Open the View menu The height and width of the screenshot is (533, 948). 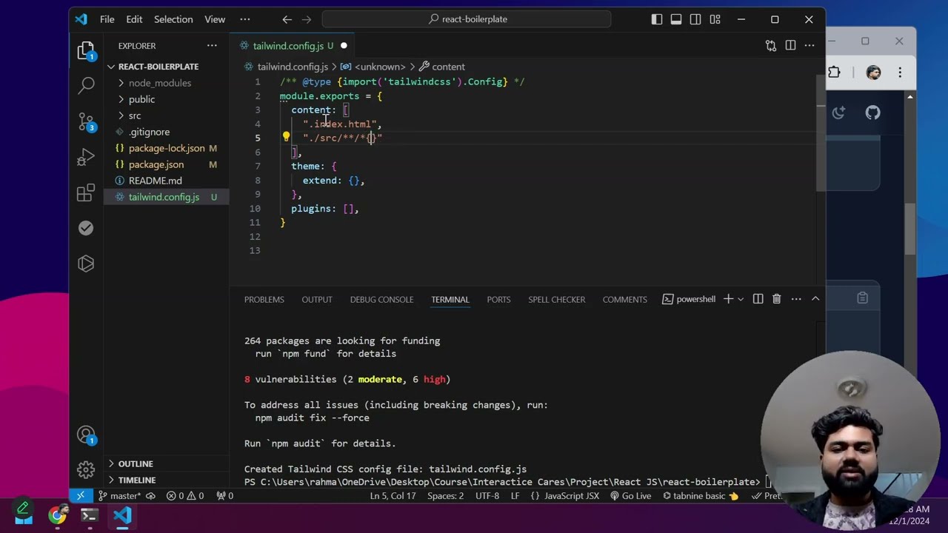(x=215, y=19)
